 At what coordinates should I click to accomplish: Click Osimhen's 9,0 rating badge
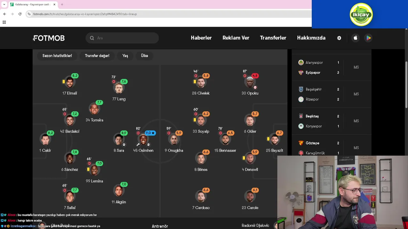tap(150, 133)
